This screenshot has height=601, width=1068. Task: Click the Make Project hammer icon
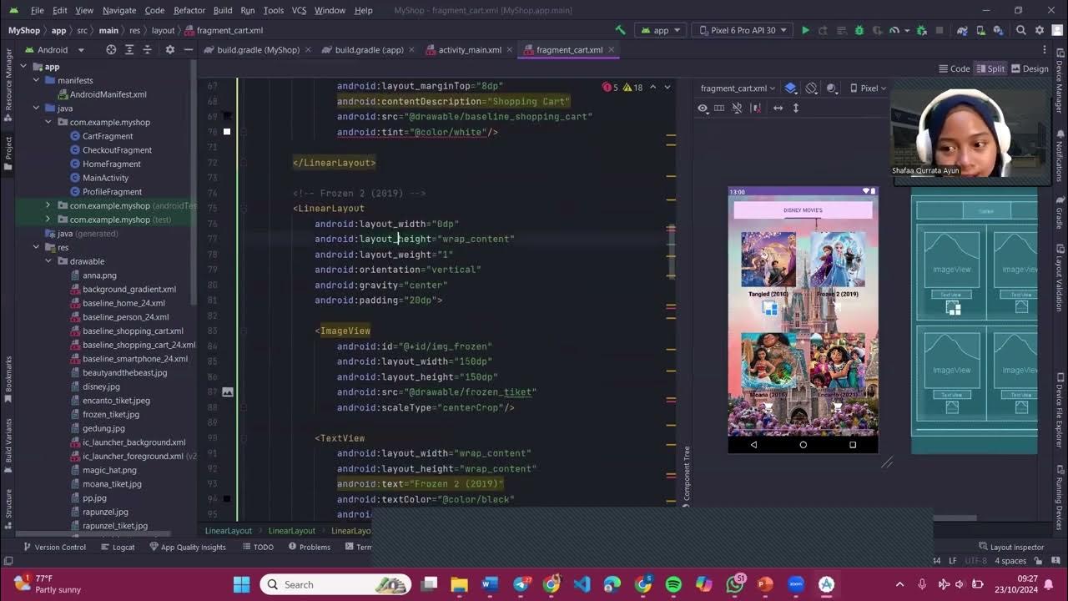point(620,30)
